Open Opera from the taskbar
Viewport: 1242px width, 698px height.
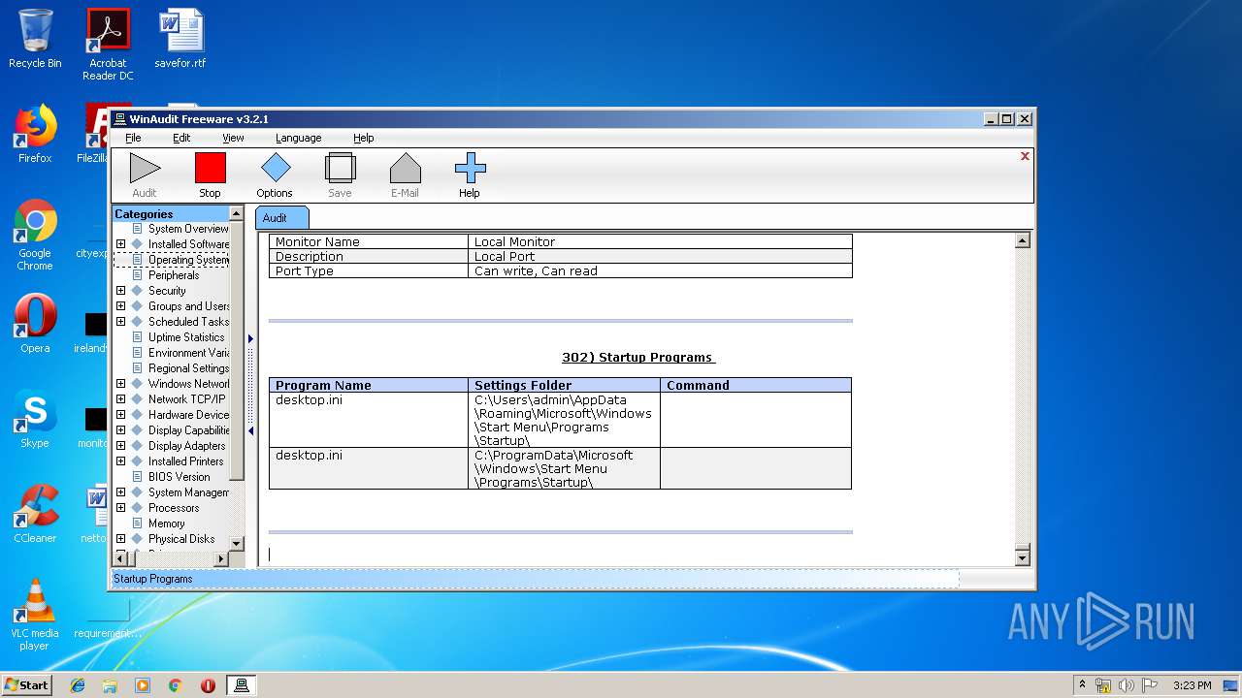pyautogui.click(x=208, y=685)
